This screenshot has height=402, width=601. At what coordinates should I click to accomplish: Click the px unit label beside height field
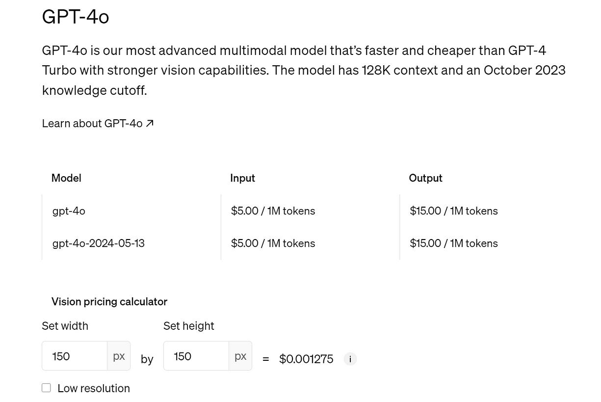point(240,355)
